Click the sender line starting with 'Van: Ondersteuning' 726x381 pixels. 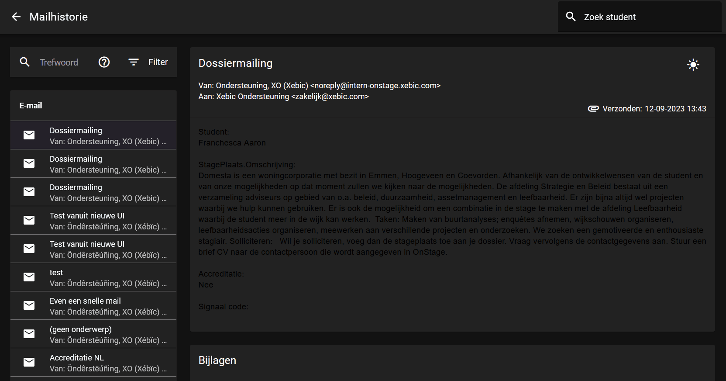320,86
